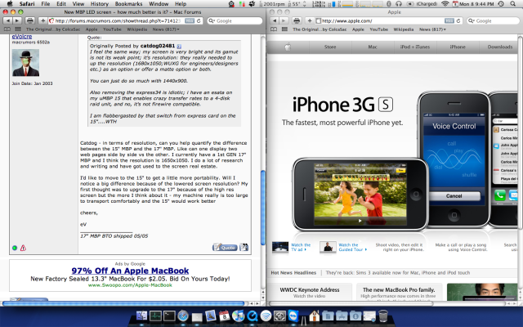The image size is (523, 327).
Task: Click horizontal scrollbar in Mac Forums window
Action: click(123, 303)
